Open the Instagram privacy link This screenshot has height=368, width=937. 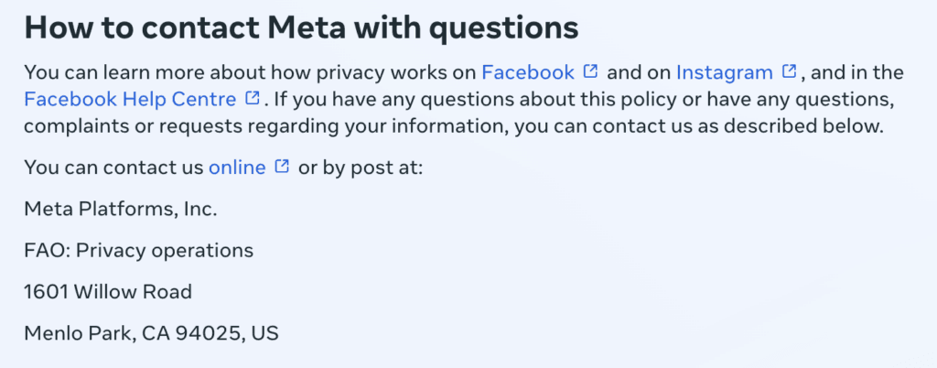pos(725,73)
